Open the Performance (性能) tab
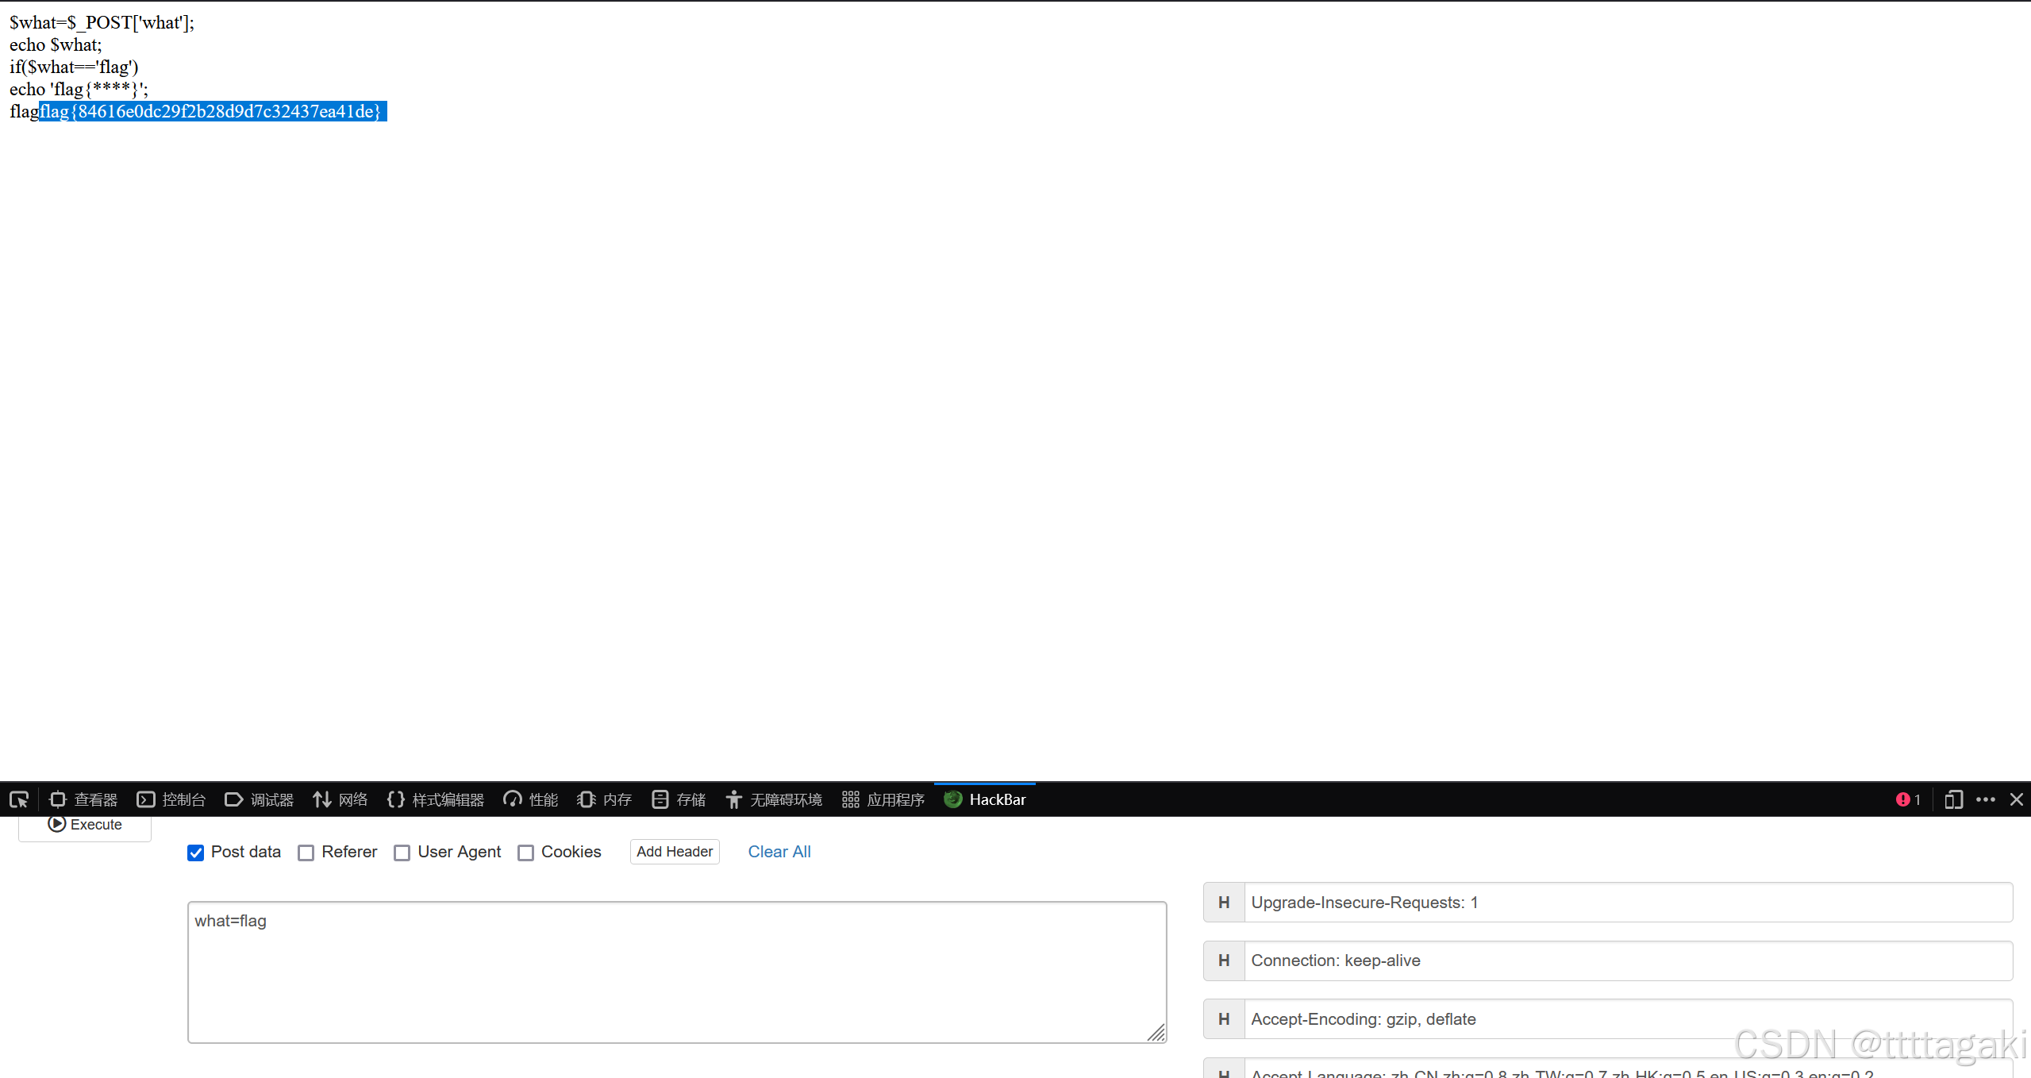 (x=531, y=799)
